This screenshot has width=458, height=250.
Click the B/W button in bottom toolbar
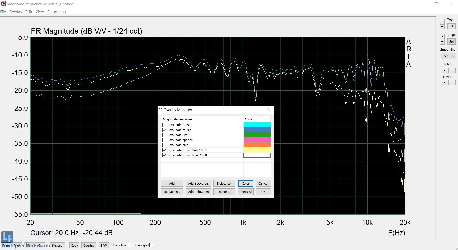pos(104,245)
